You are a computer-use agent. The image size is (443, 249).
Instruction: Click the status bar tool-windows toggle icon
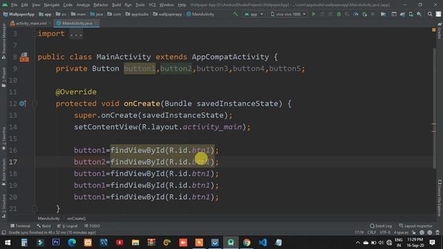[x=3, y=232]
